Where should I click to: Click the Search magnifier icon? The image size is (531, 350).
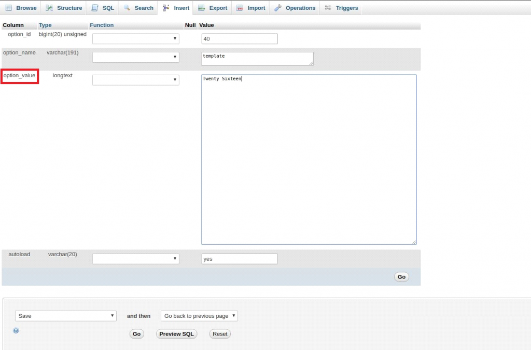click(x=127, y=8)
